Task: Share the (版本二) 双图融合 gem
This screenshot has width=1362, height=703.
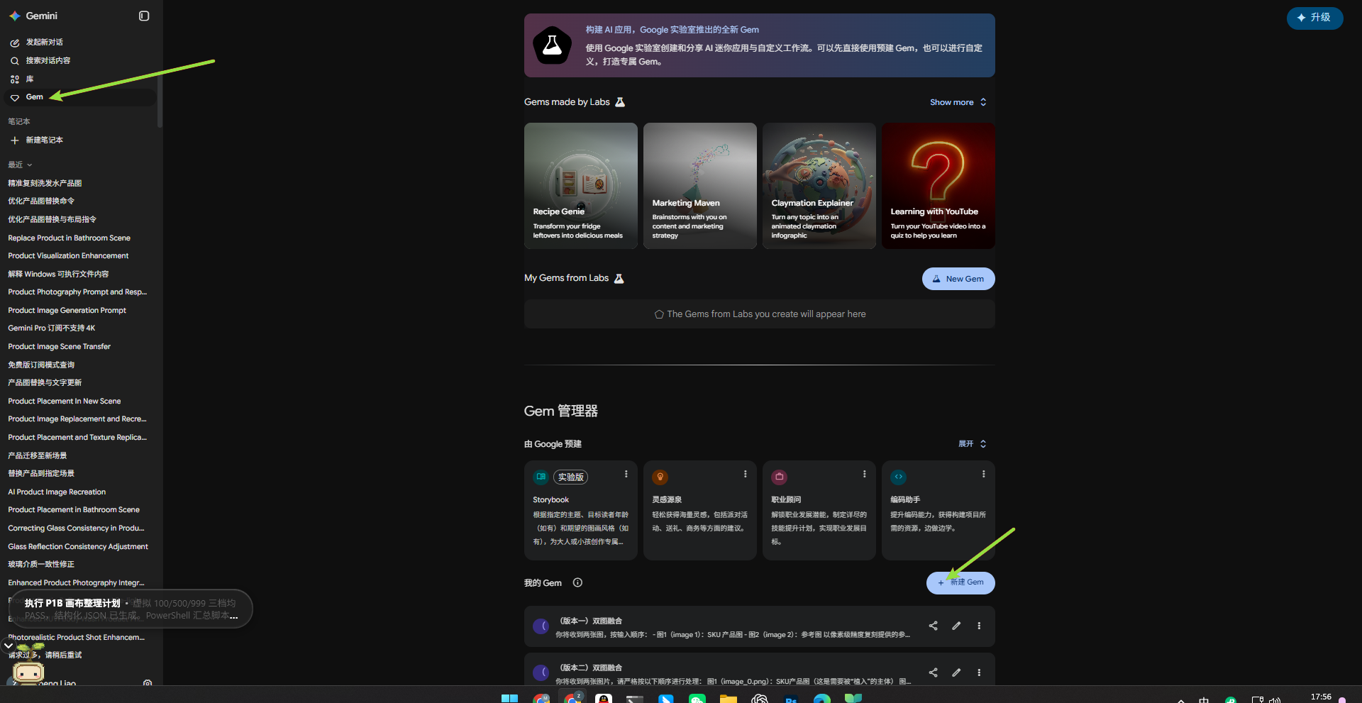Action: tap(933, 672)
